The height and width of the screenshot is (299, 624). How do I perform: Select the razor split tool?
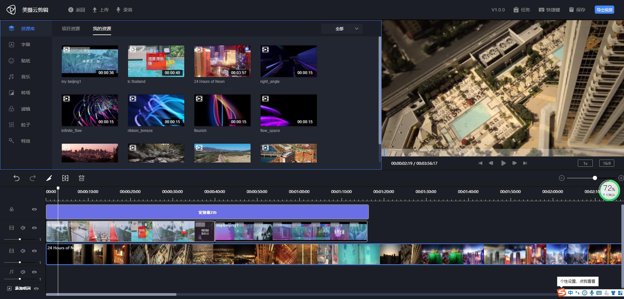[49, 178]
